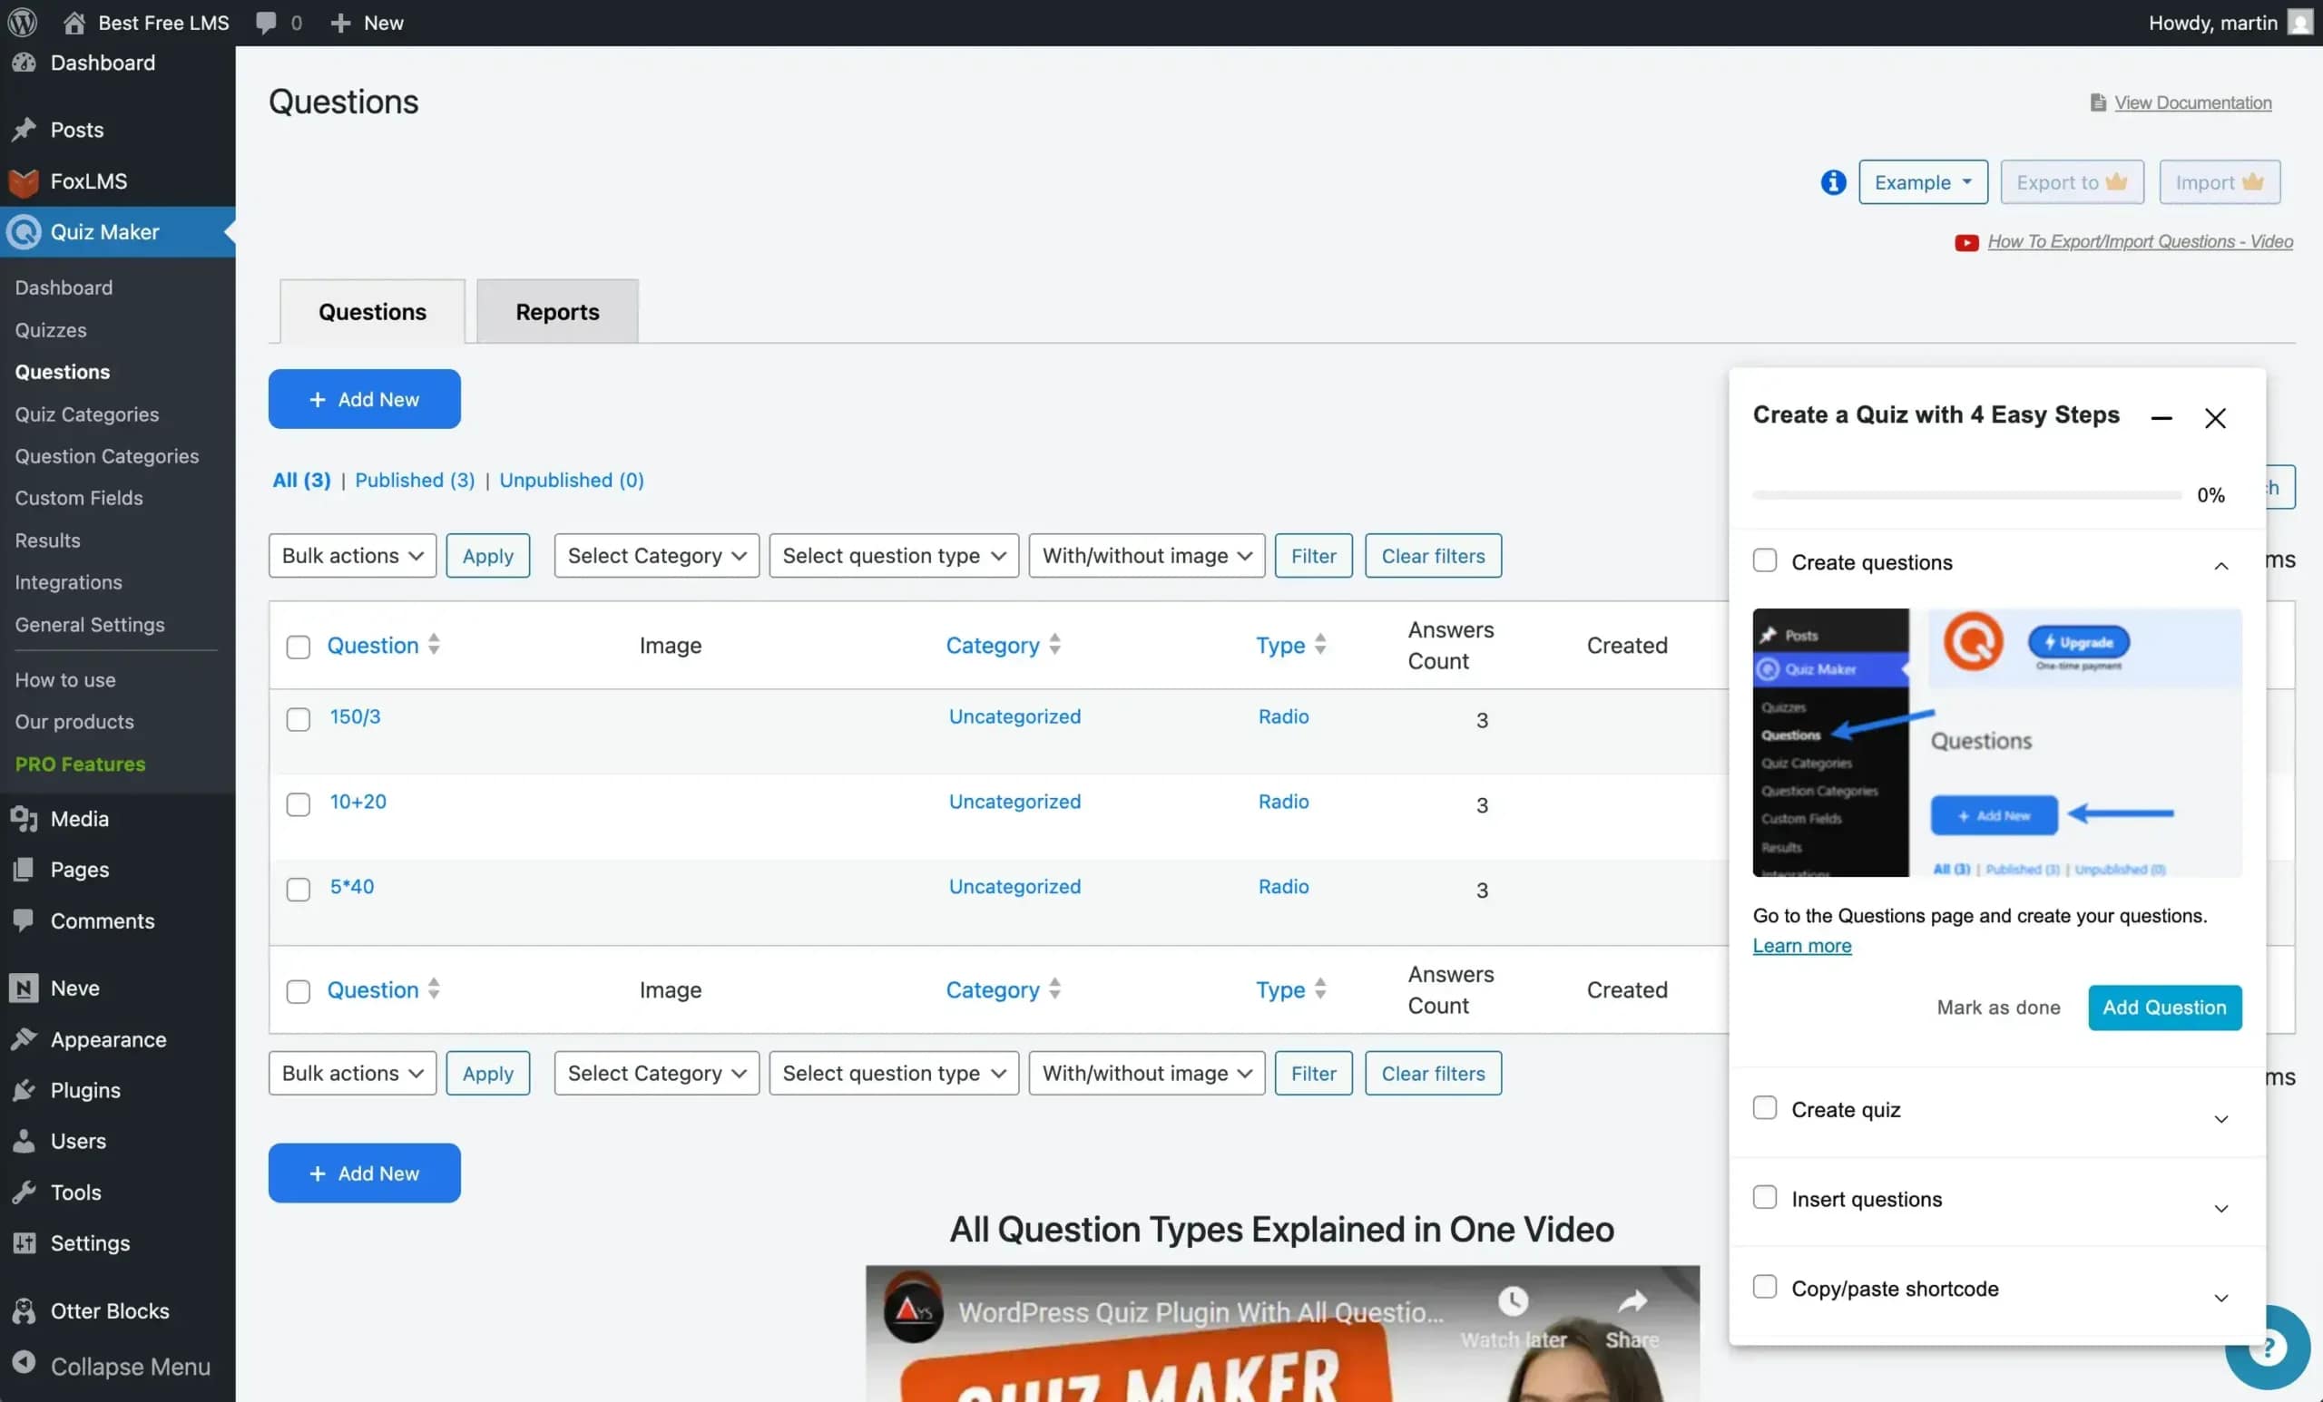Click the top Add New button
2323x1402 pixels.
click(364, 398)
